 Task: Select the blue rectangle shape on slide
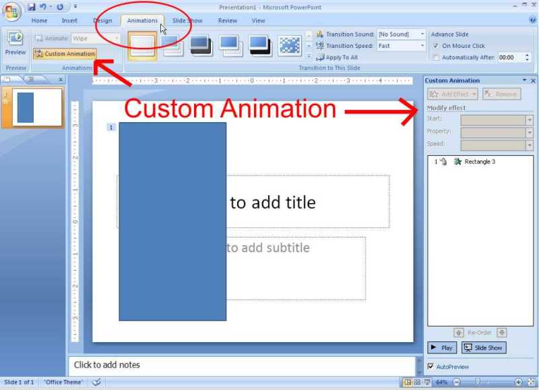coord(172,222)
